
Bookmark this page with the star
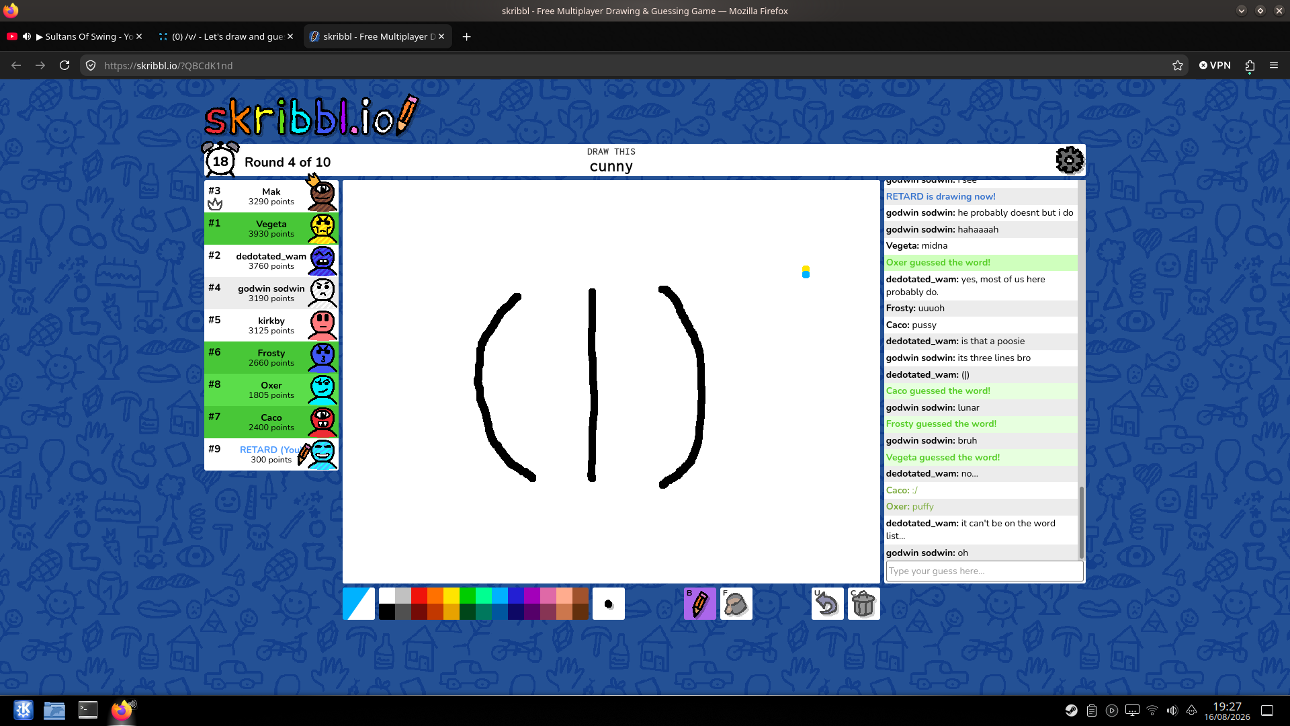1178,65
